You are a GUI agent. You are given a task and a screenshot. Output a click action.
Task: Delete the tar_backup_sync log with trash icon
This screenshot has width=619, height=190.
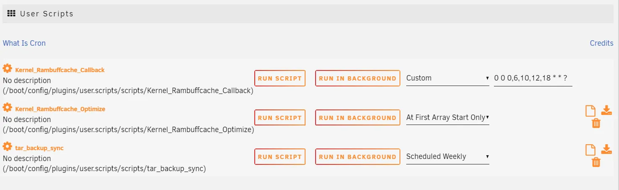click(x=596, y=162)
